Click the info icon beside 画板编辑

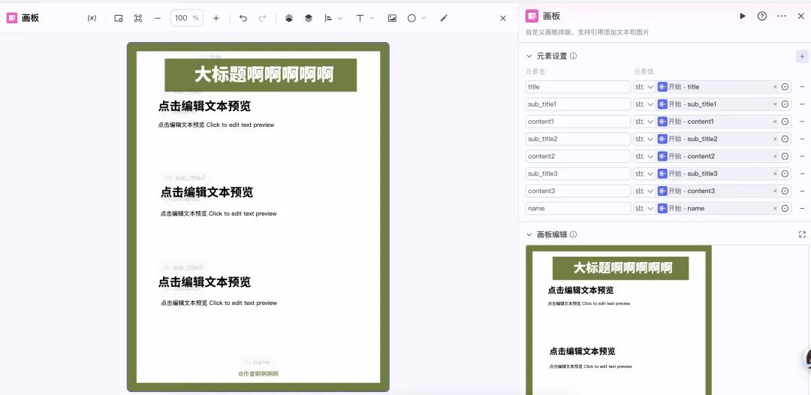click(573, 234)
